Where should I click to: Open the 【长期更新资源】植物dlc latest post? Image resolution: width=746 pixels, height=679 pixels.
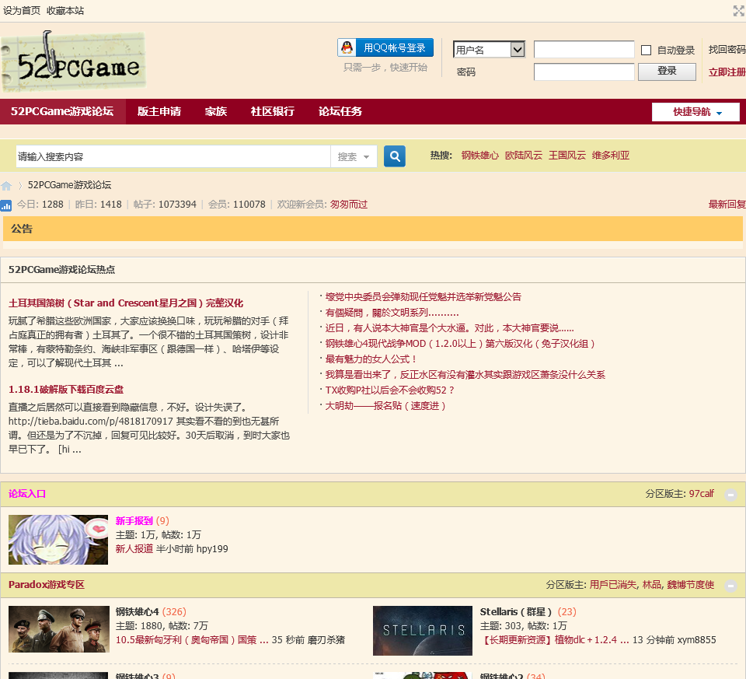click(555, 640)
